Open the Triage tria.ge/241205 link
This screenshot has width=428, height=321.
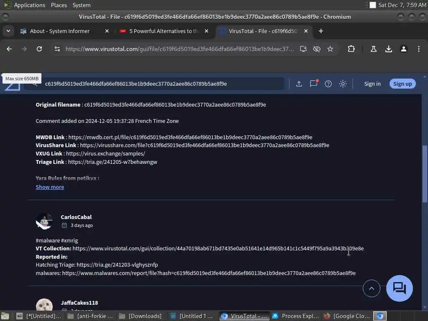tap(112, 162)
